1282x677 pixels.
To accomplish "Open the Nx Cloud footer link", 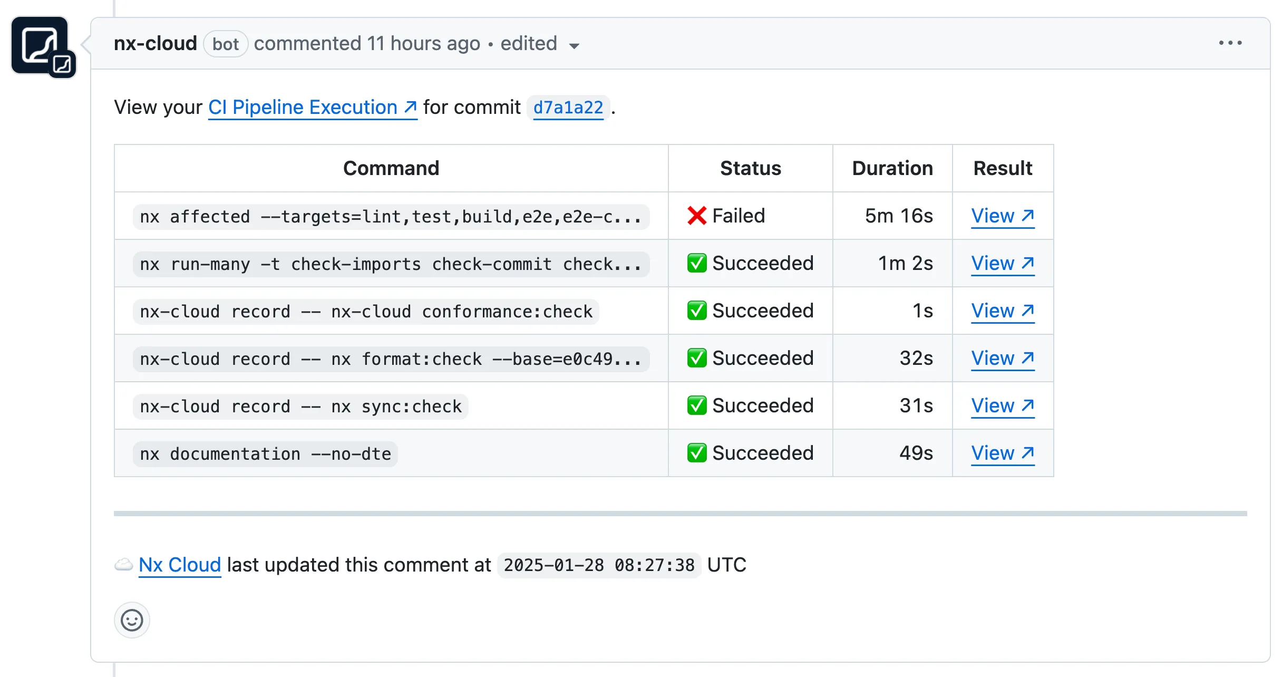I will pyautogui.click(x=179, y=565).
